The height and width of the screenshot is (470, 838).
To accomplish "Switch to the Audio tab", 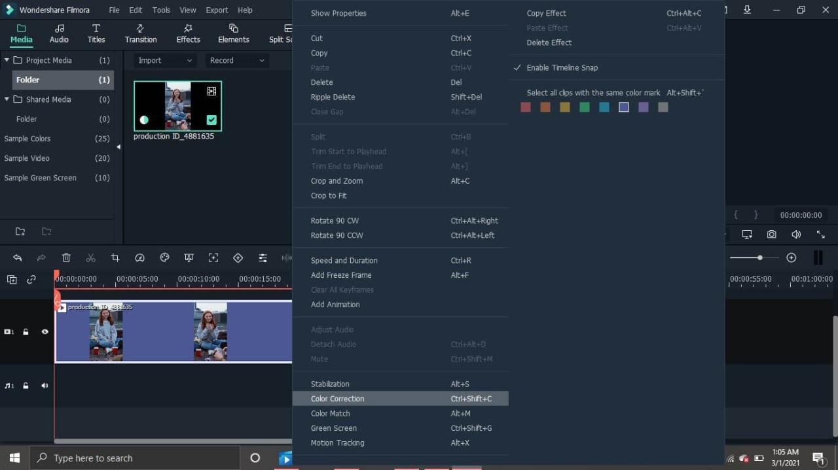I will (x=59, y=33).
